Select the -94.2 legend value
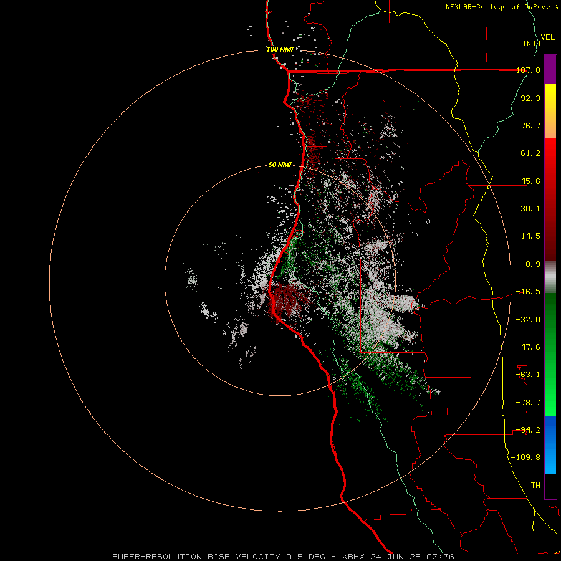Screen dimensions: 561x561 tap(528, 430)
